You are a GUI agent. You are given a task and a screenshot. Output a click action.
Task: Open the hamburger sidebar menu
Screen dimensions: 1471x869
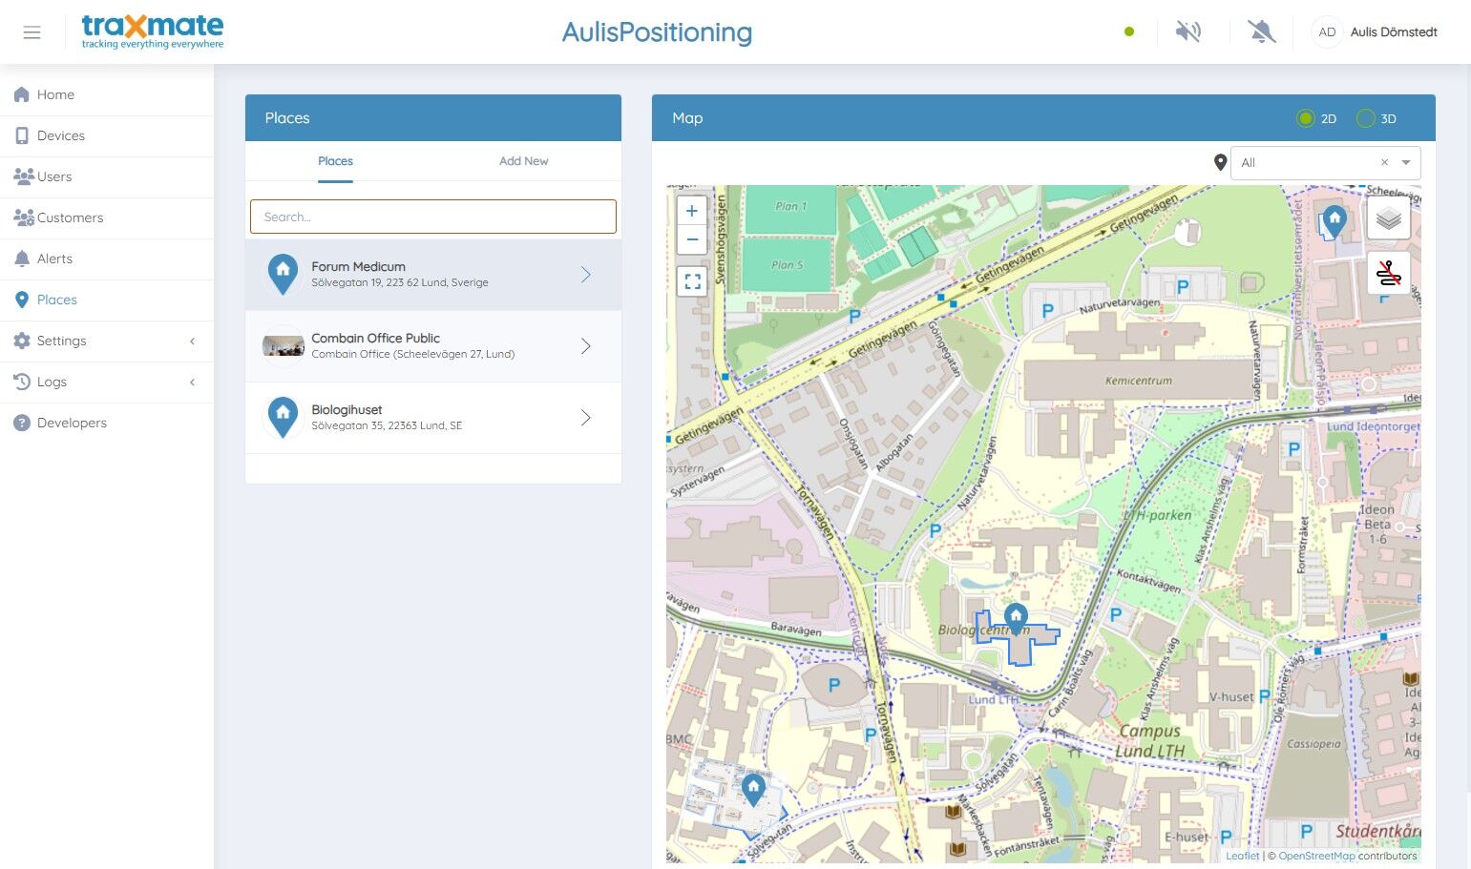point(32,32)
